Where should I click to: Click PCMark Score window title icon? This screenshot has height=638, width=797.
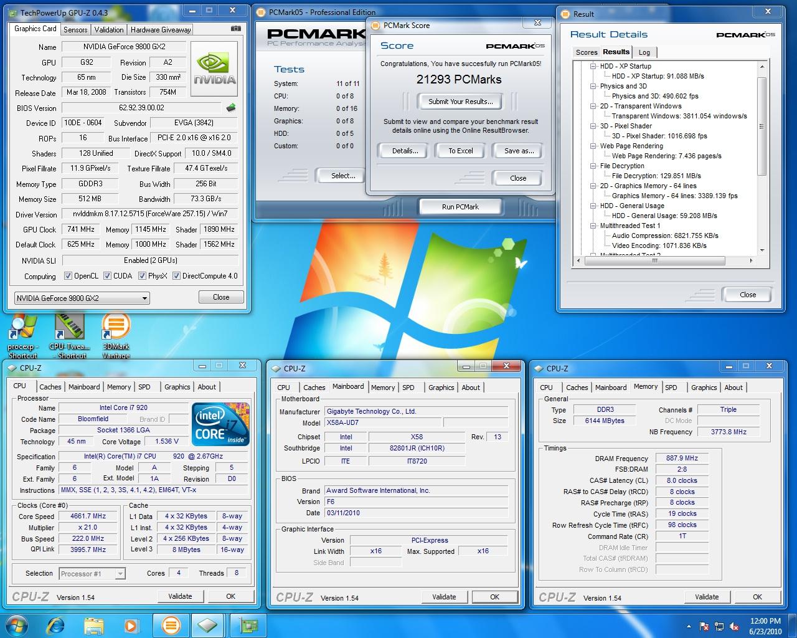coord(376,26)
